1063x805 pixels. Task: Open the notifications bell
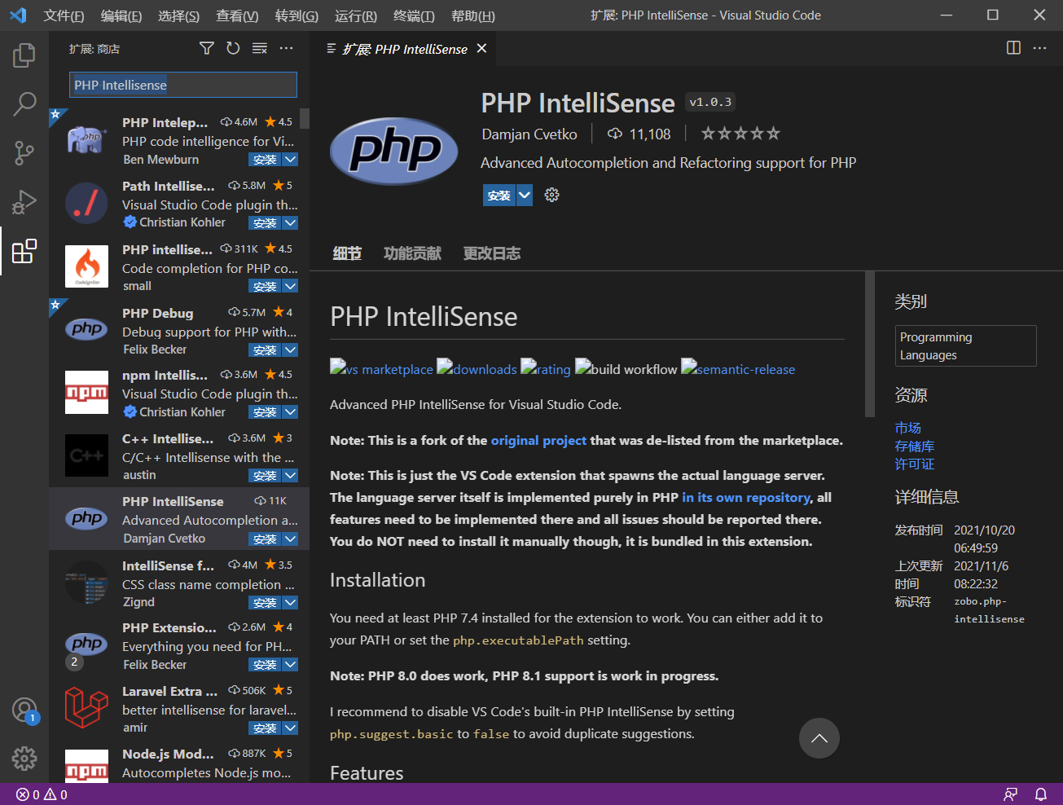[1041, 794]
